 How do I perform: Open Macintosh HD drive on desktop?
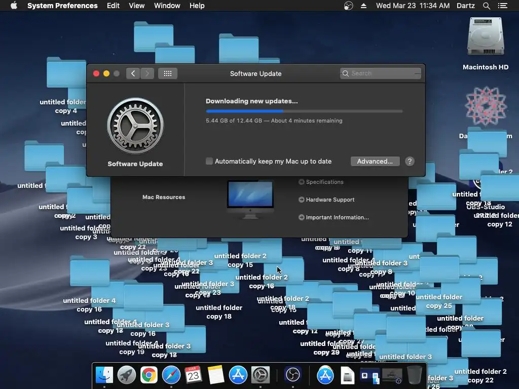point(486,36)
